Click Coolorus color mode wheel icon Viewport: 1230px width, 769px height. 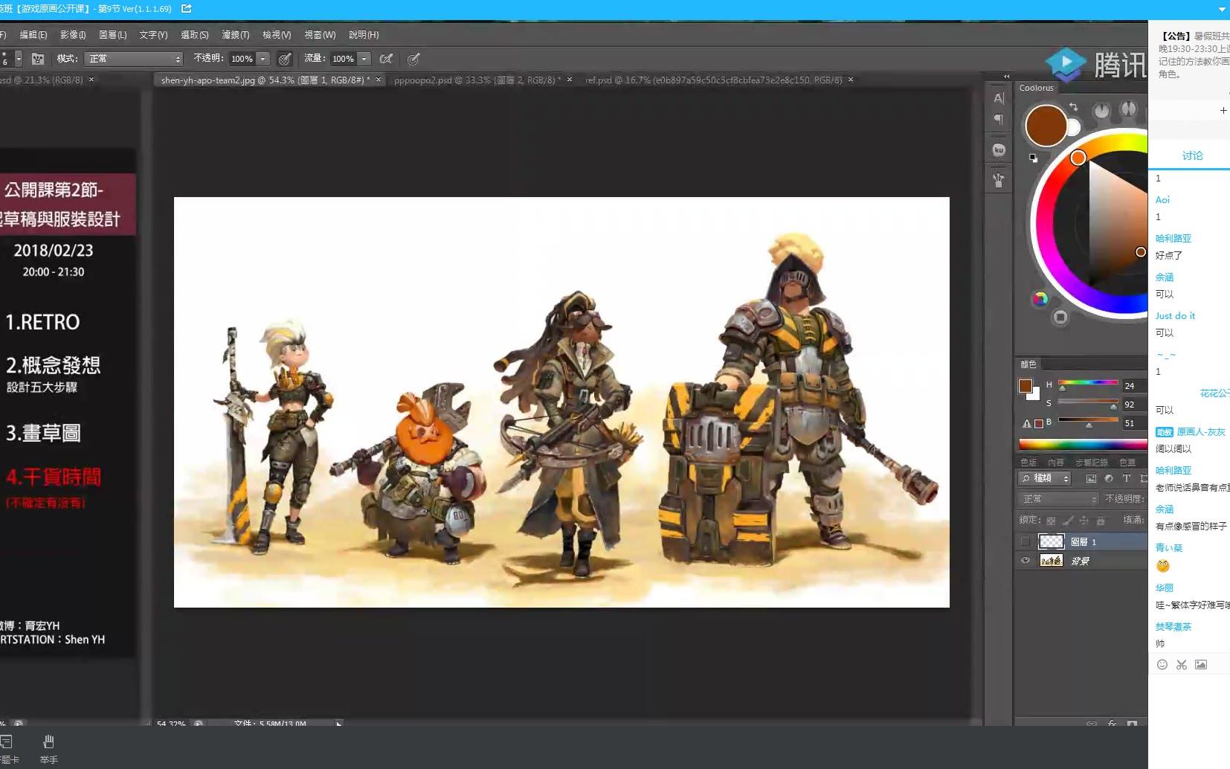(x=1040, y=299)
